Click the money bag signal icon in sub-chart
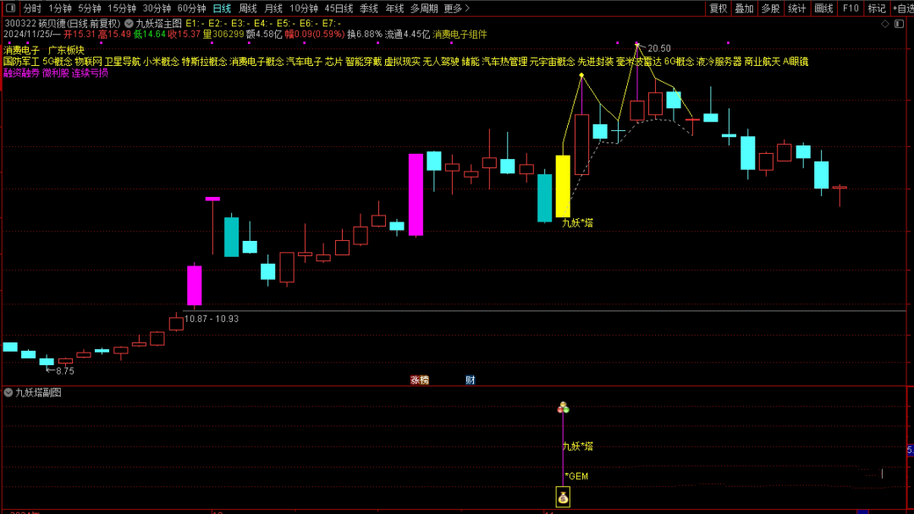914x514 pixels. coord(563,497)
